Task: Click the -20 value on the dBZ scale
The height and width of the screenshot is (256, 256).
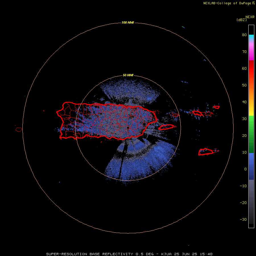Action: coord(243,203)
